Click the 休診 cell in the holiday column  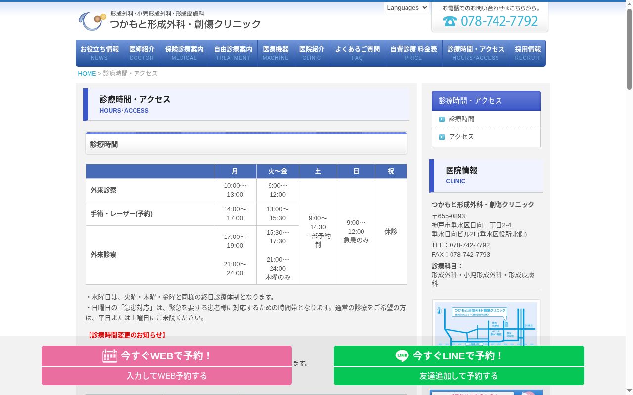391,232
